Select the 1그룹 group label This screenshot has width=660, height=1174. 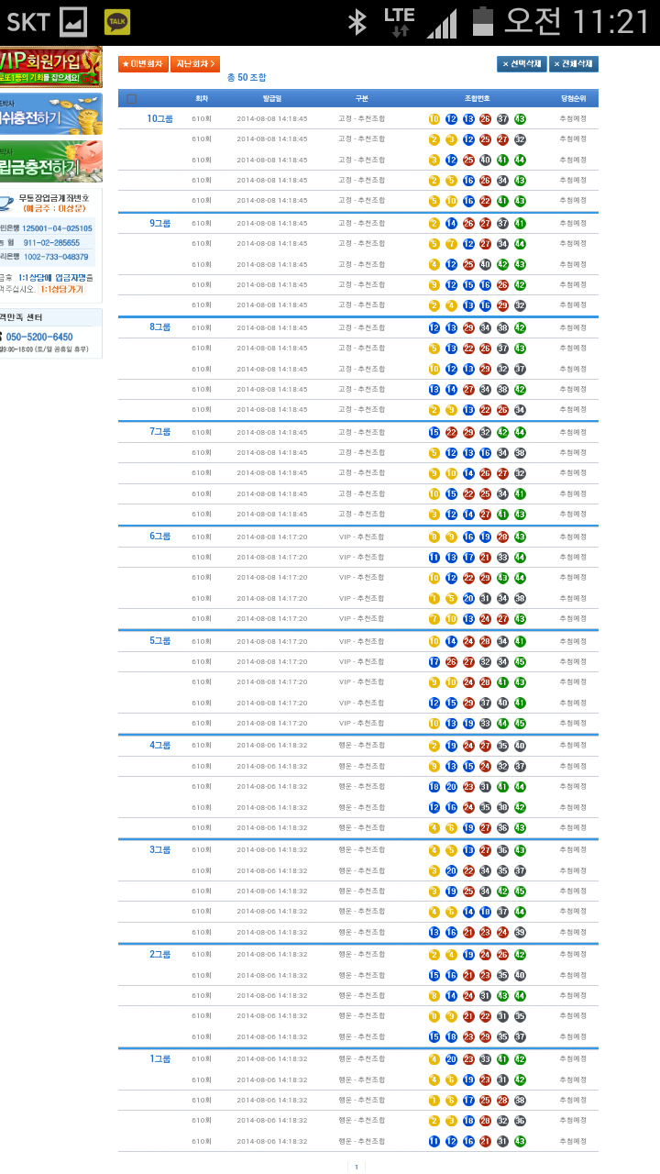point(159,1058)
